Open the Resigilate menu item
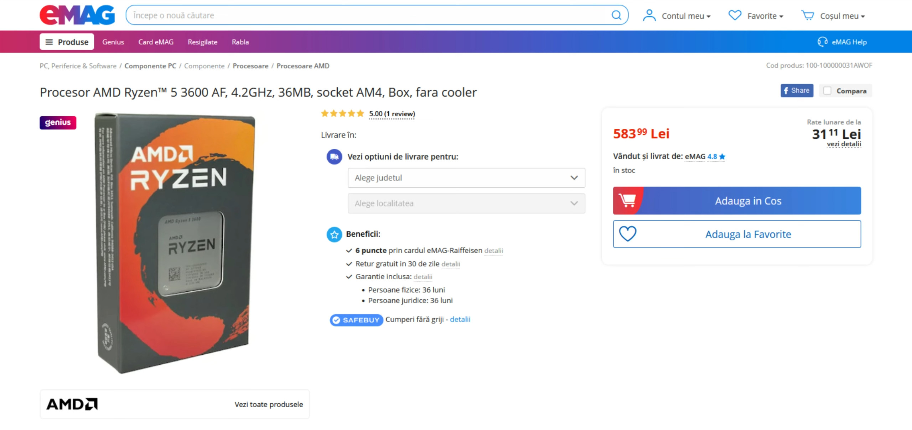Viewport: 912px width, 430px height. [202, 42]
